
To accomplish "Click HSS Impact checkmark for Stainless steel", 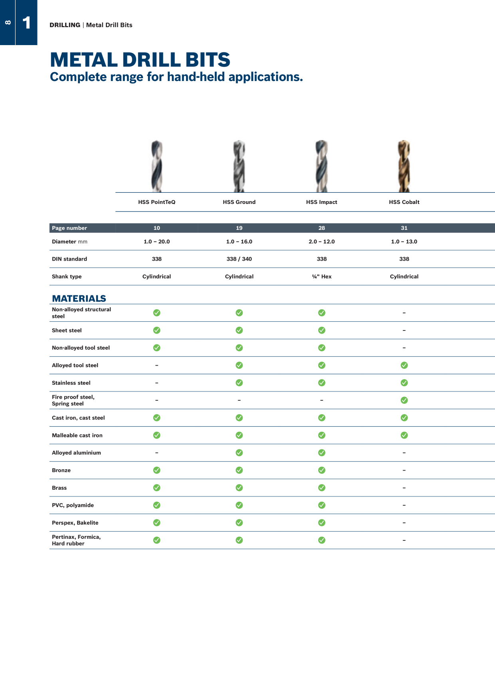I will [322, 383].
